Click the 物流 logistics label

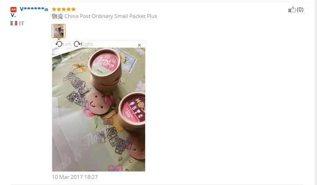click(x=57, y=16)
